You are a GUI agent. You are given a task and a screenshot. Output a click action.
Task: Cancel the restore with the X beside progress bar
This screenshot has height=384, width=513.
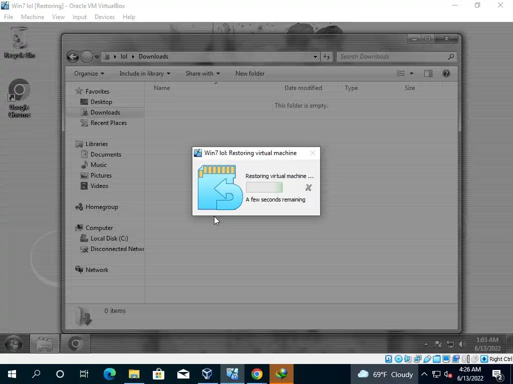coord(308,187)
